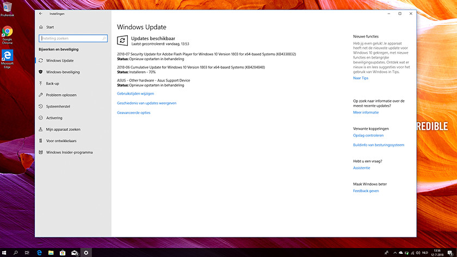
Task: Open Google Chrome desktop shortcut
Action: click(x=8, y=34)
